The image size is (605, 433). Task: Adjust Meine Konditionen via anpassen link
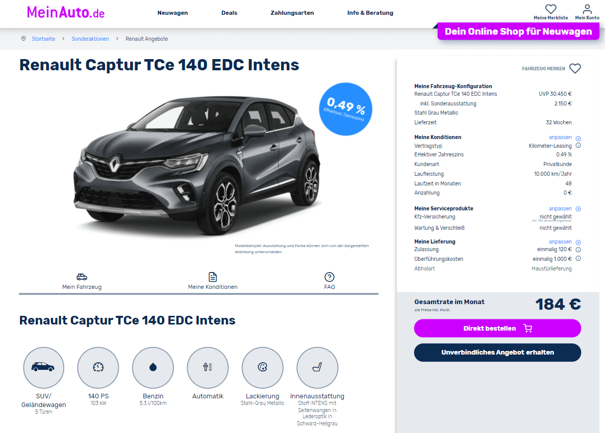(x=560, y=137)
